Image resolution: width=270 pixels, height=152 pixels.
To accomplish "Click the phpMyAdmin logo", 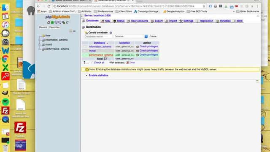I will pos(58,17).
